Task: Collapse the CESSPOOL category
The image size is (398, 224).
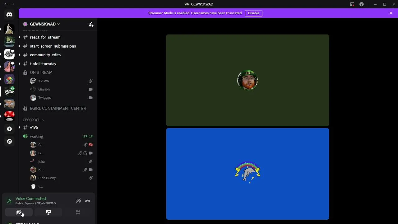Action: coord(34,120)
